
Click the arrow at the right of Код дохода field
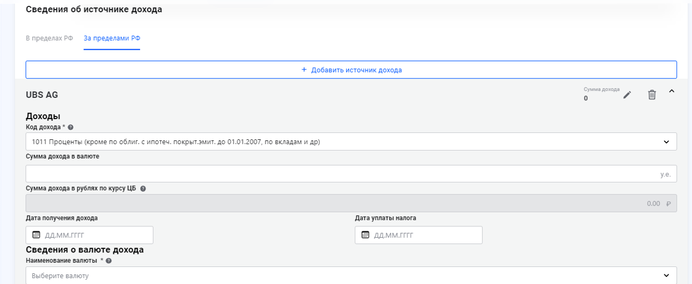666,142
